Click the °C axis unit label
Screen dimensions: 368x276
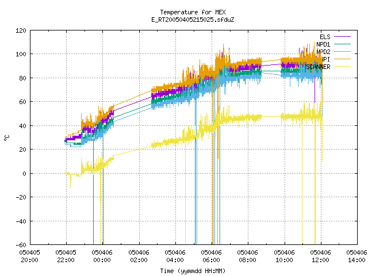(6, 138)
